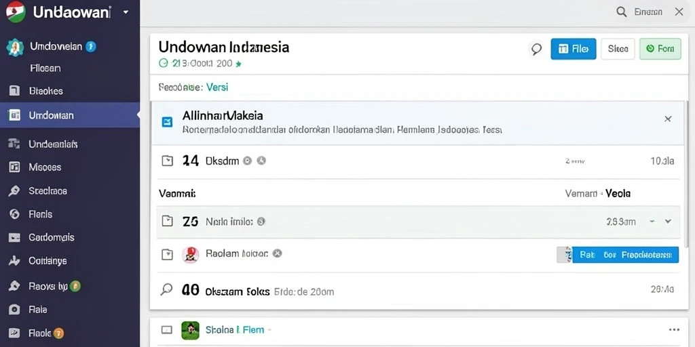695x347 pixels.
Task: Click the Slsea button
Action: [x=618, y=49]
